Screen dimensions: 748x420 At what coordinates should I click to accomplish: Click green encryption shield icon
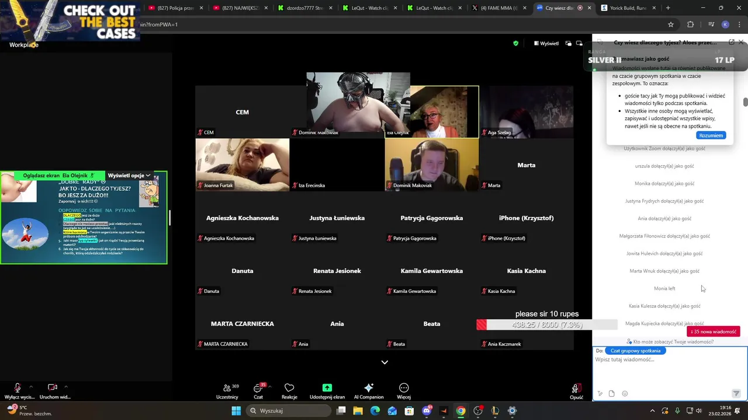[x=515, y=43]
